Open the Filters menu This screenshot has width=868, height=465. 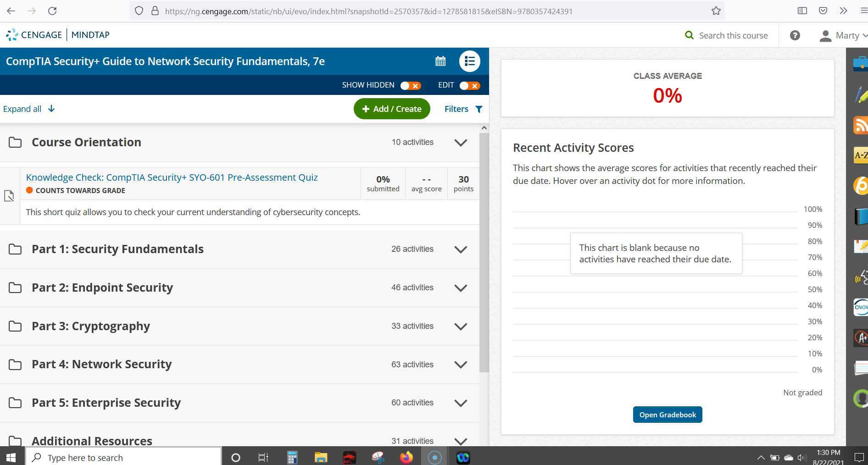point(462,109)
